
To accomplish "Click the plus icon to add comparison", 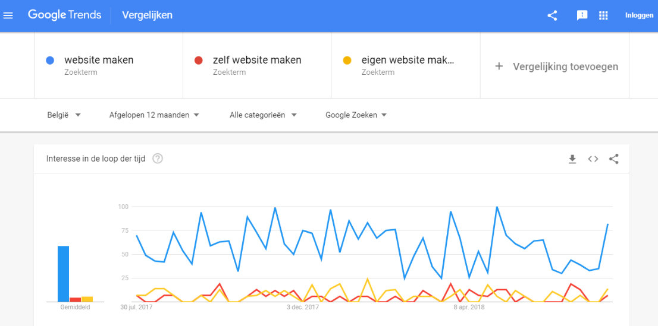I will 499,66.
